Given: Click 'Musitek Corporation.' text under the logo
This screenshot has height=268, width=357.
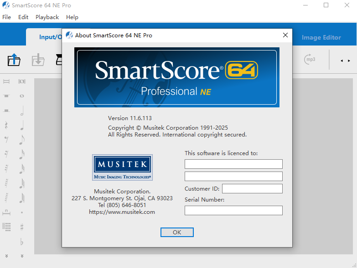Looking at the screenshot, I should point(122,191).
